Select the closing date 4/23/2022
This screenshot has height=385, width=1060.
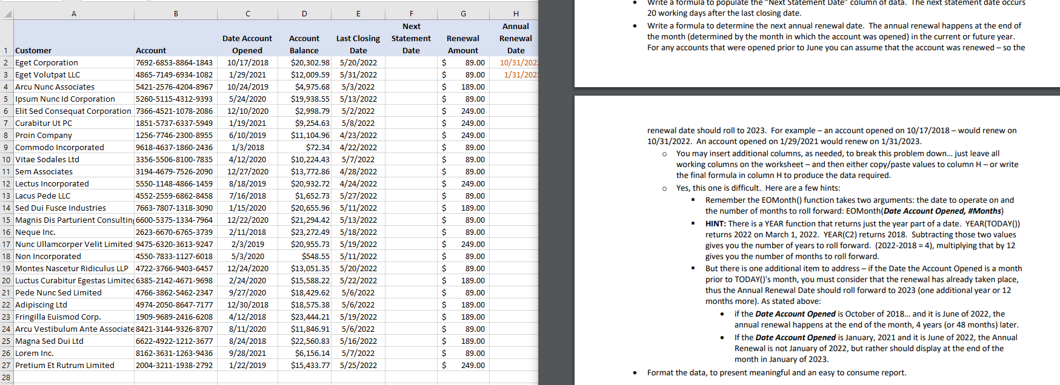click(x=358, y=135)
